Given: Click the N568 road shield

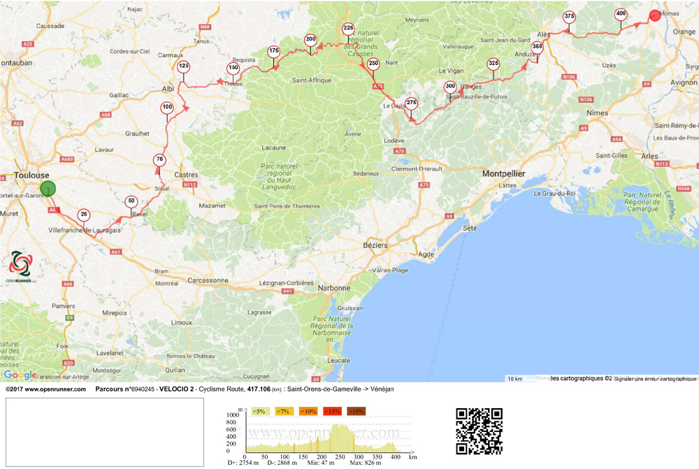Looking at the screenshot, I should click(x=684, y=189).
